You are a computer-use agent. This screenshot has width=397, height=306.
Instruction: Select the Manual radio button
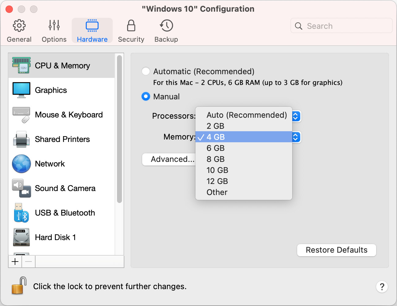pos(146,97)
